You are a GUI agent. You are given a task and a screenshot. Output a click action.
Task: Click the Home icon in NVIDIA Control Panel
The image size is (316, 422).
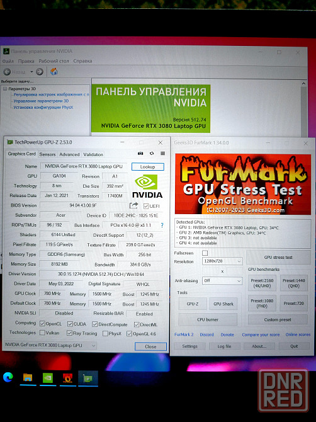pos(54,72)
